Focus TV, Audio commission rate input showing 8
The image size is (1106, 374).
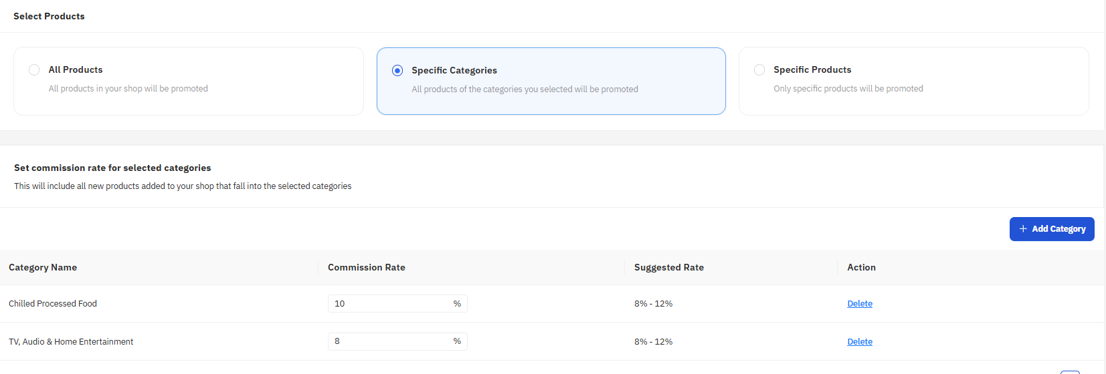(388, 341)
